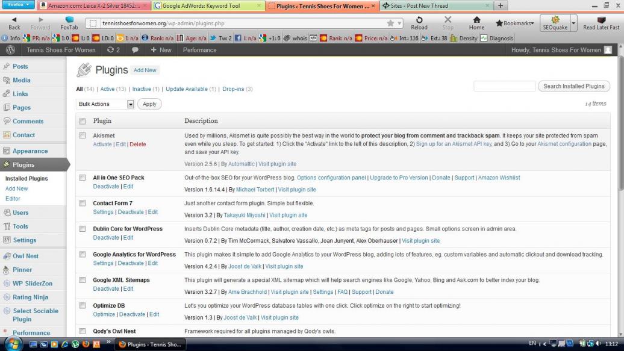The height and width of the screenshot is (351, 624).
Task: Click the Windows Start orb
Action: [x=12, y=344]
